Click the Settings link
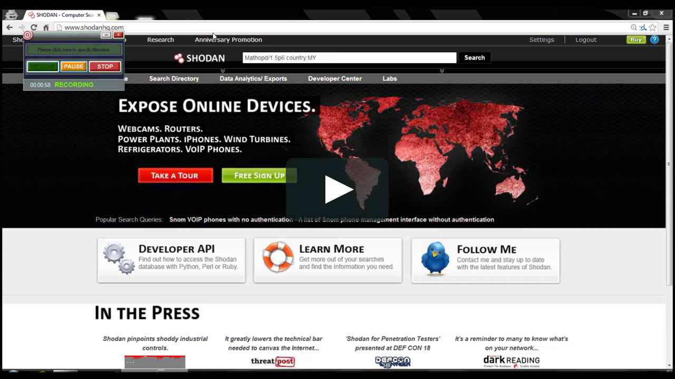This screenshot has height=379, width=675. (542, 39)
